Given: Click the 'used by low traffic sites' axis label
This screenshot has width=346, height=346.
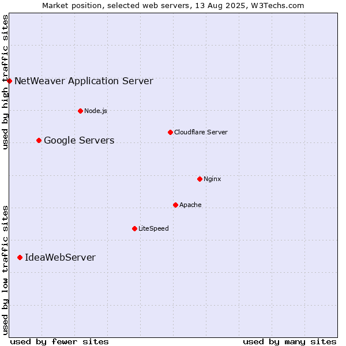Looking at the screenshot, I should click(x=5, y=270).
